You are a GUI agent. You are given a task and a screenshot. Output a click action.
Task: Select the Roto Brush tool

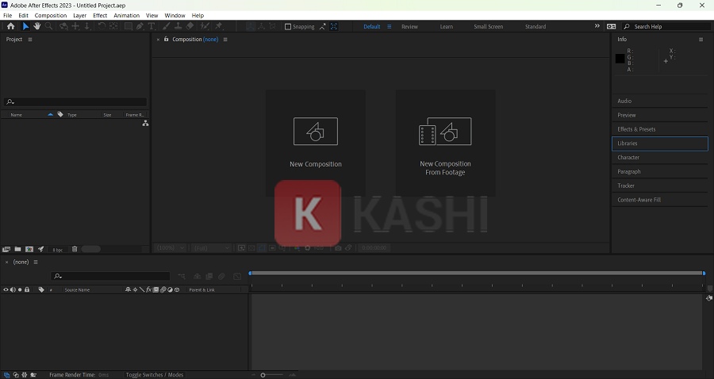[x=205, y=26]
